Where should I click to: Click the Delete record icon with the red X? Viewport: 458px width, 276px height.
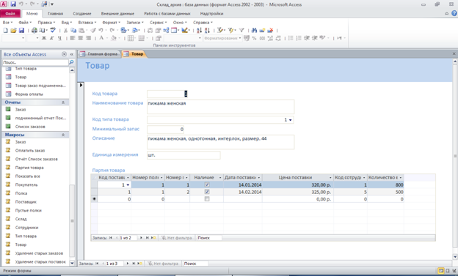[270, 30]
